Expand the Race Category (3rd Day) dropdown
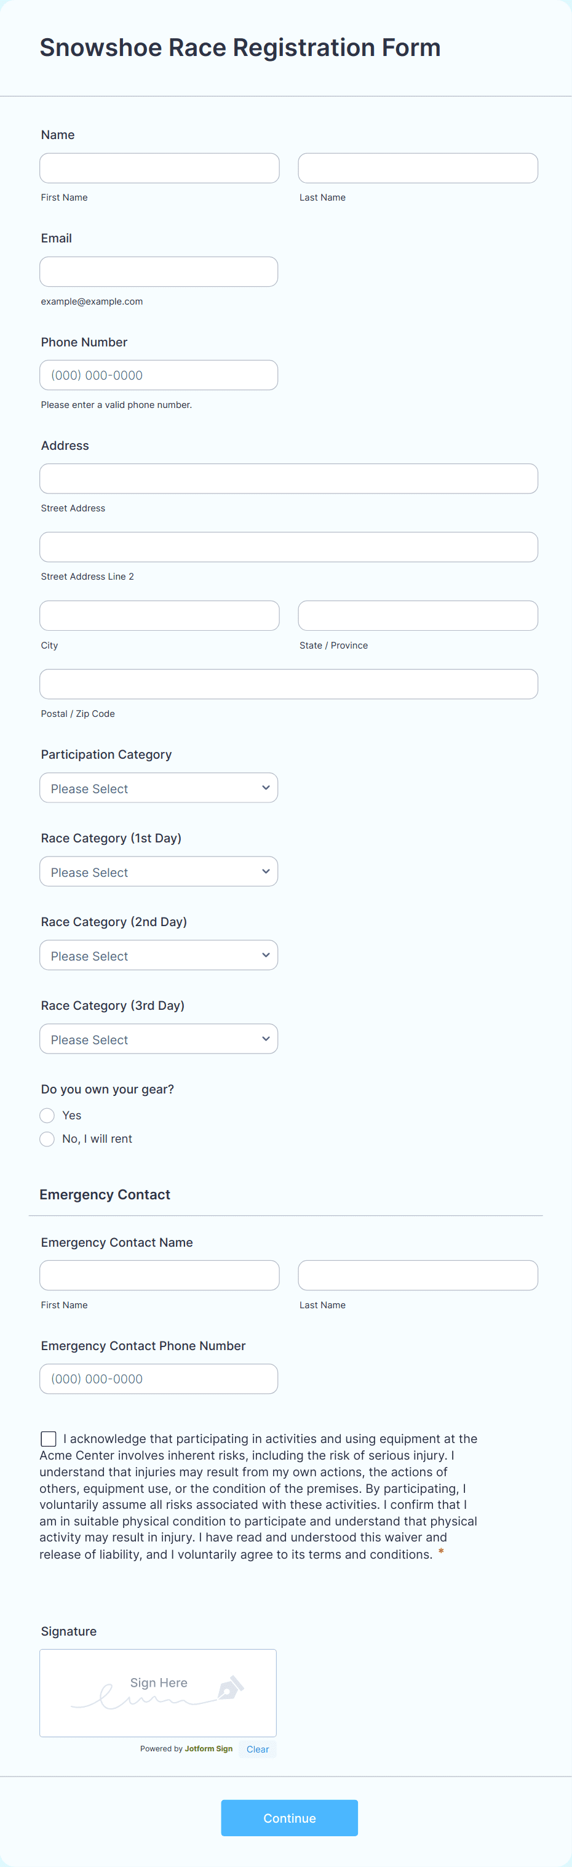This screenshot has height=1867, width=572. click(x=159, y=1039)
